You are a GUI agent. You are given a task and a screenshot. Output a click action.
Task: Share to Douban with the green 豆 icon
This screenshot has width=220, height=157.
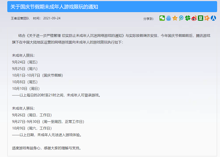click(x=201, y=18)
